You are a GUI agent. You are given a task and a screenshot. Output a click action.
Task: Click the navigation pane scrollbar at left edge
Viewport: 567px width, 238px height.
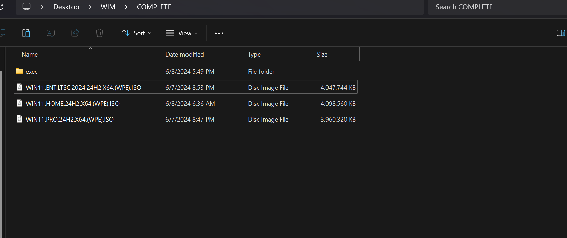coord(1,154)
